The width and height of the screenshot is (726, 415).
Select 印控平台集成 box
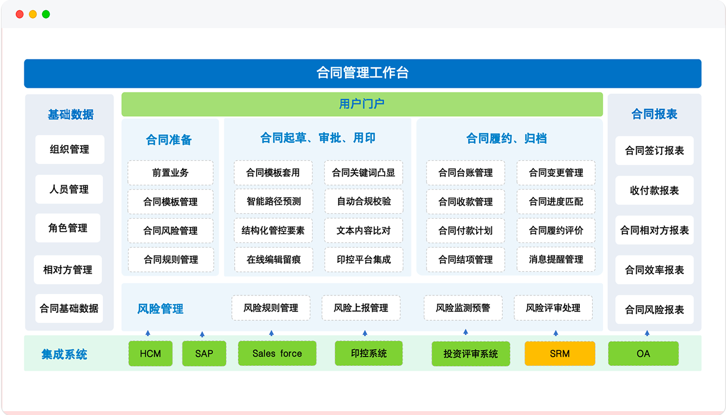tap(364, 260)
